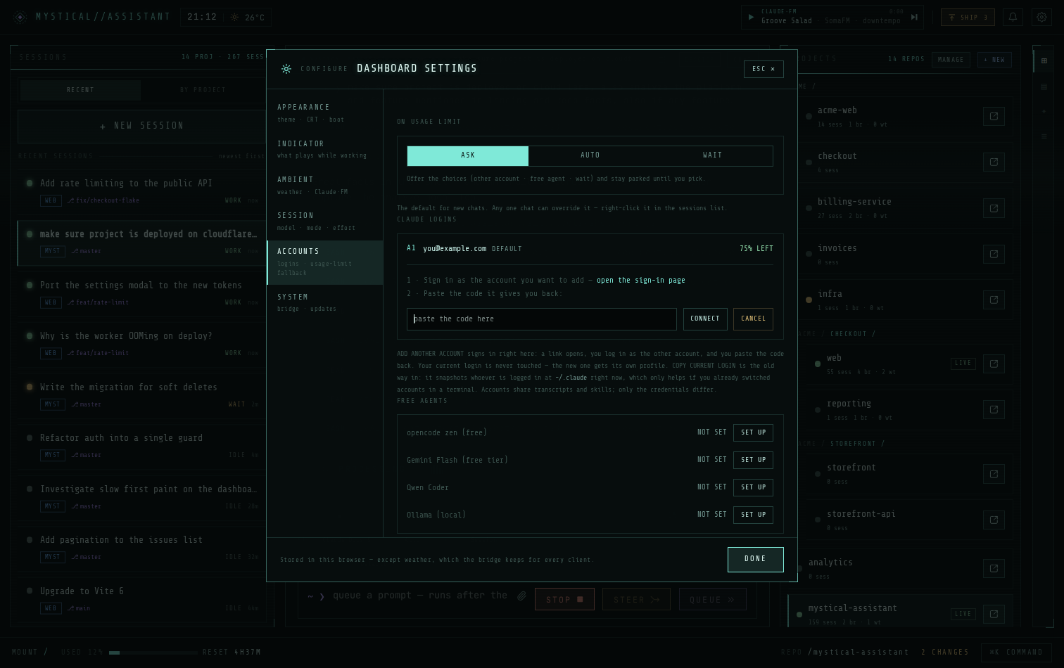Select the ASK usage limit option
1064x668 pixels.
[x=468, y=155]
